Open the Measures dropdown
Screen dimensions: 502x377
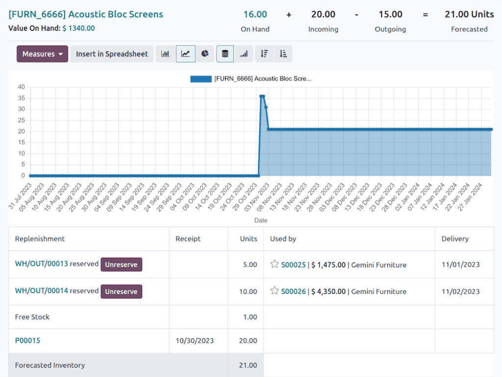point(42,54)
